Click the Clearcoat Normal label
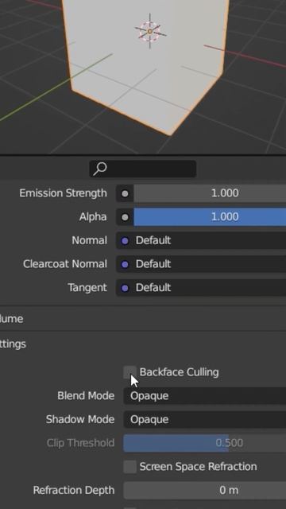Image resolution: width=286 pixels, height=509 pixels. 65,264
